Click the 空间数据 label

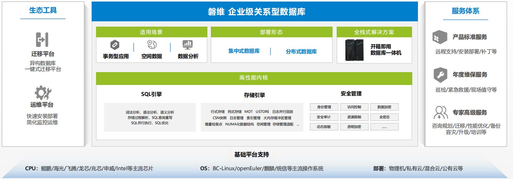point(152,56)
